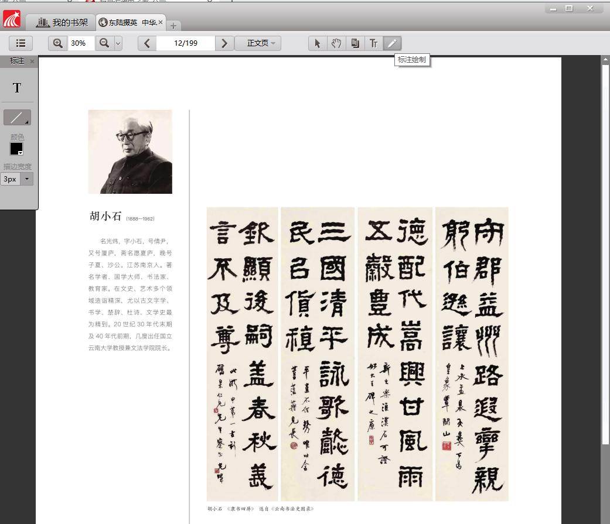The height and width of the screenshot is (524, 610).
Task: Select the arrow pointer tool
Action: point(318,43)
